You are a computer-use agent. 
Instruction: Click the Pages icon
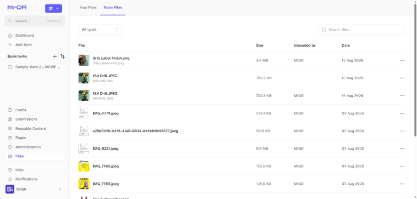pyautogui.click(x=10, y=138)
